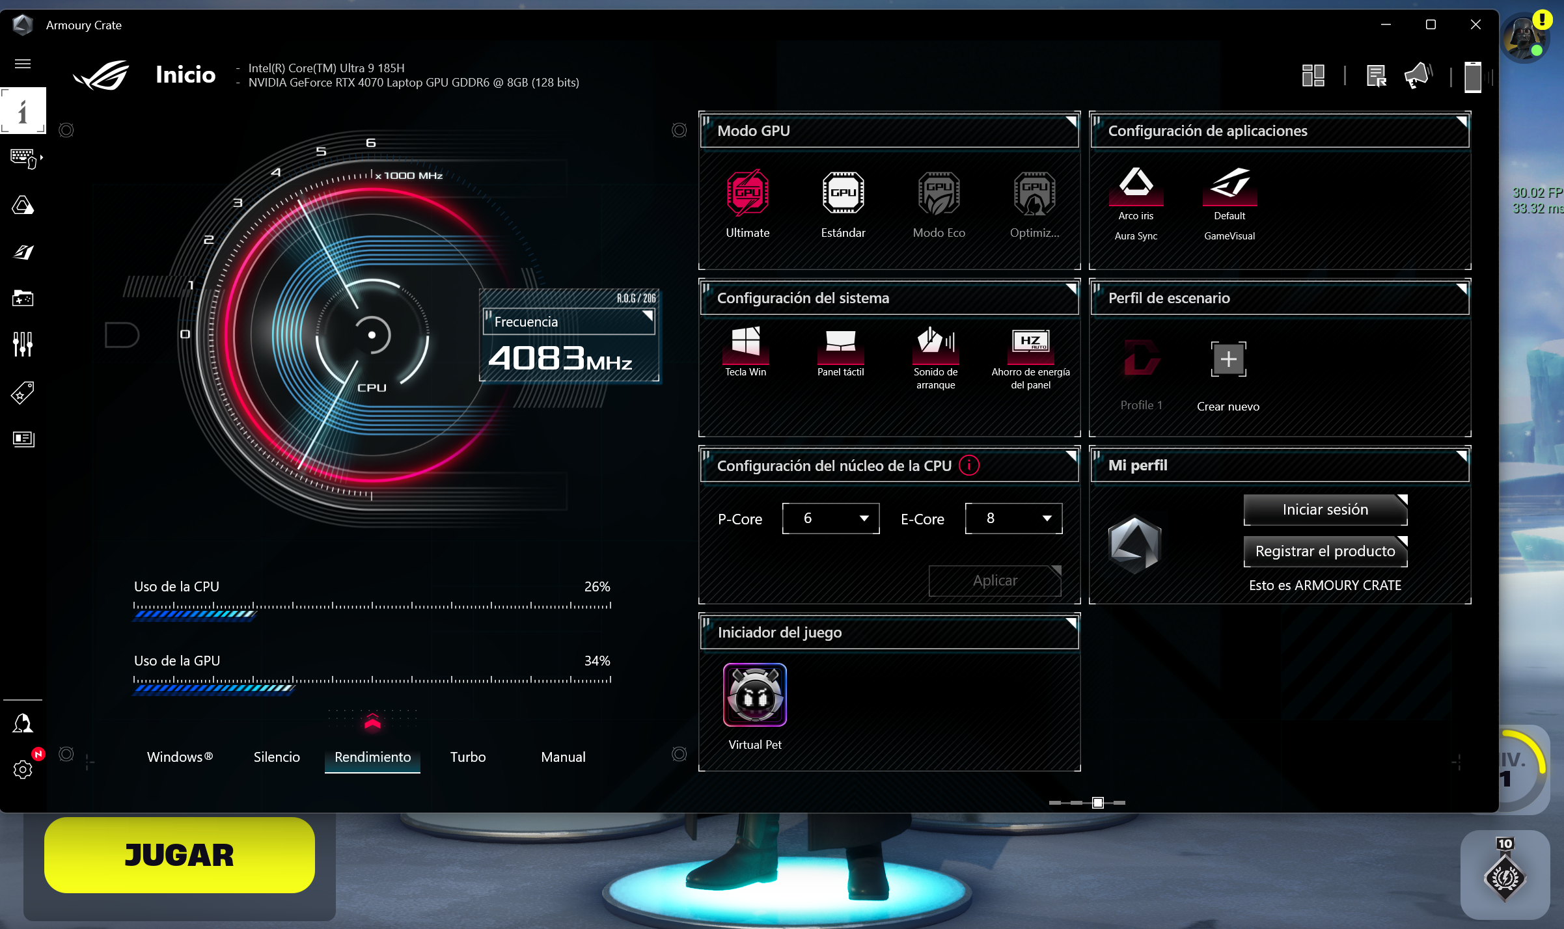1564x929 pixels.
Task: Expand the Modo GPU panel corner arrow
Action: click(x=1071, y=122)
